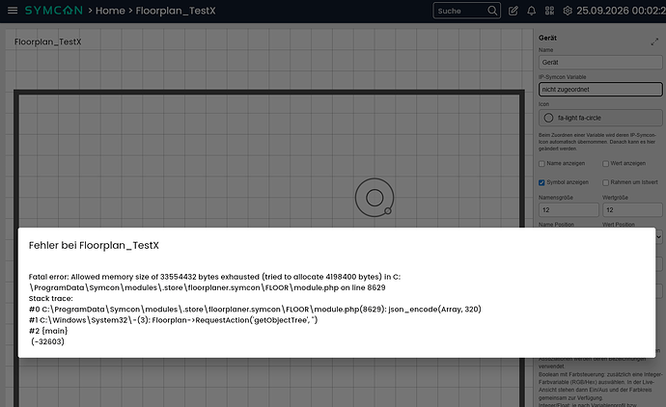Click the Symcon logo
Image resolution: width=666 pixels, height=407 pixels.
[x=53, y=11]
